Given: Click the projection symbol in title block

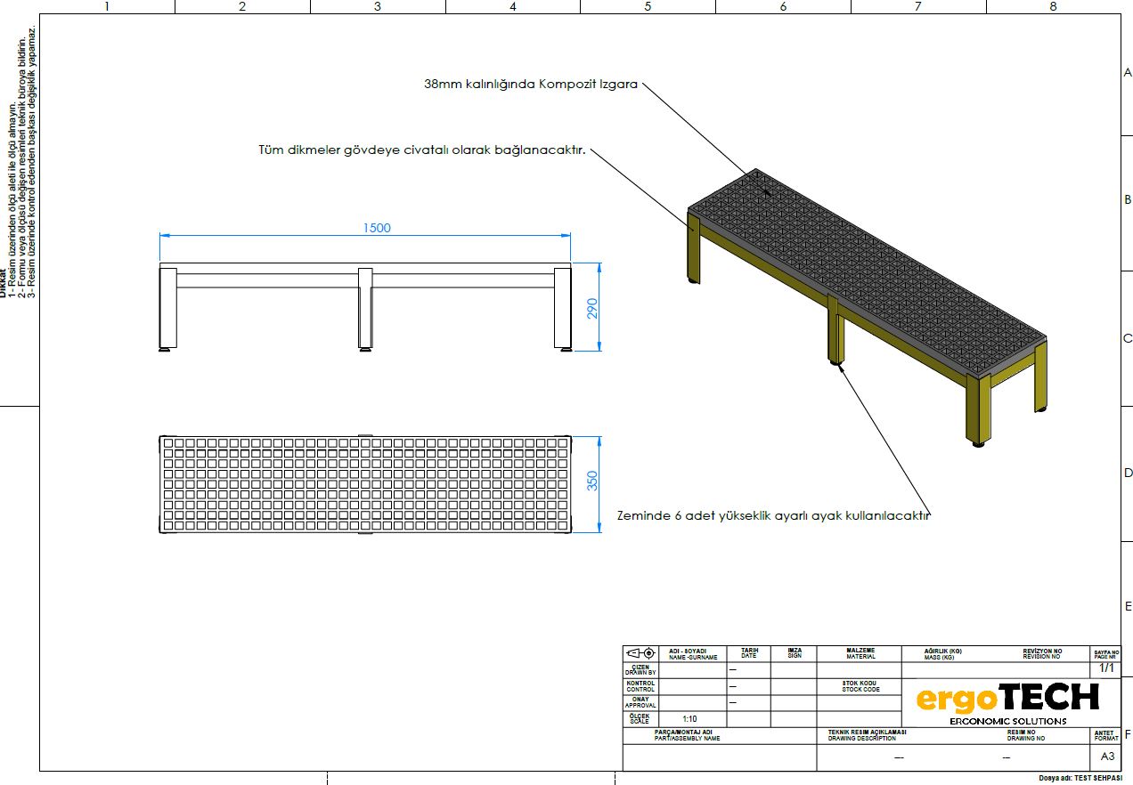Looking at the screenshot, I should tap(641, 653).
